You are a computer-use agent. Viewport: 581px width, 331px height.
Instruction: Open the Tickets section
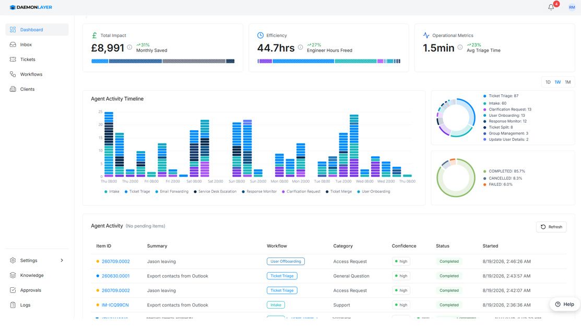pyautogui.click(x=37, y=59)
